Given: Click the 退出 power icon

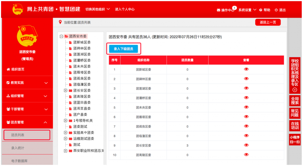Looking at the screenshot, I should point(276,10).
